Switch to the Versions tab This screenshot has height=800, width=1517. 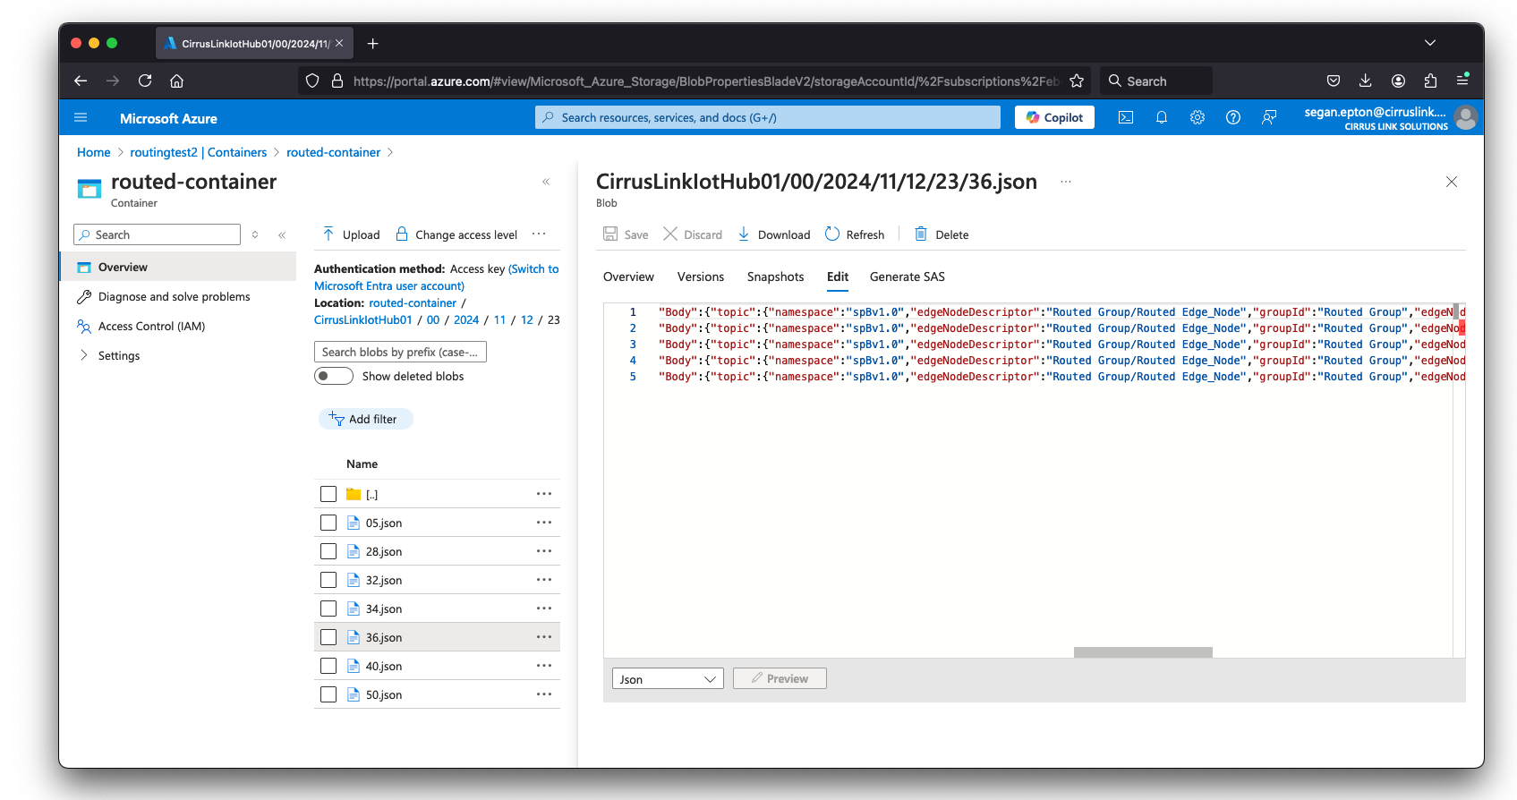tap(700, 277)
